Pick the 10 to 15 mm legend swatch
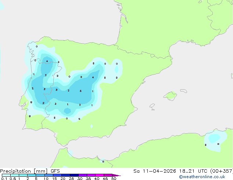Screen dimensions: 233x180 pyautogui.click(x=49, y=175)
